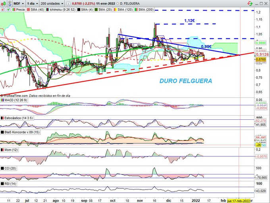This screenshot has width=270, height=203.
Task: Open the MDF ticker dropdown
Action: click(19, 4)
